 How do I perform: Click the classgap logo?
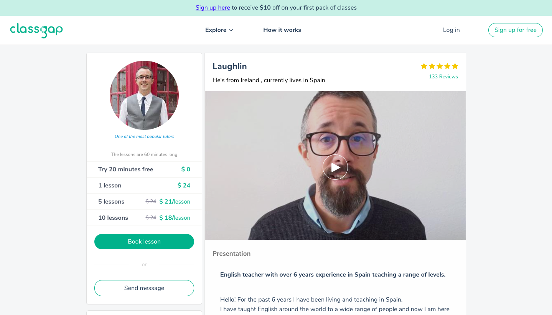click(36, 30)
